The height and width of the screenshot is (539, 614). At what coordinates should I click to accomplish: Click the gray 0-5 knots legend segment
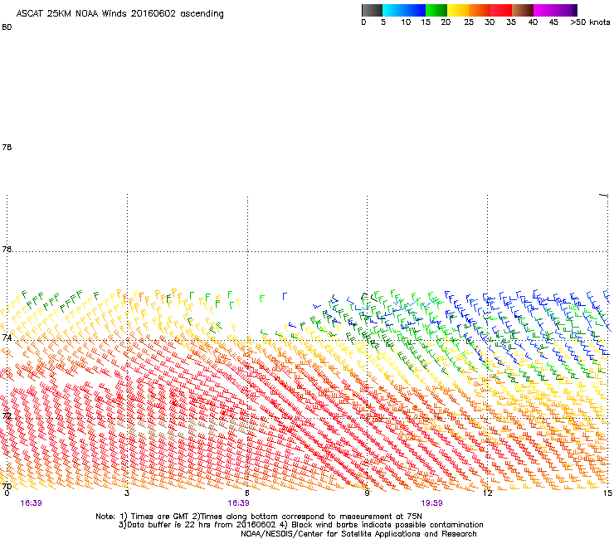coord(372,10)
